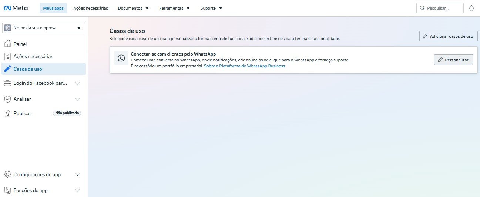Open Publicar in the sidebar
The image size is (480, 197).
pos(44,113)
